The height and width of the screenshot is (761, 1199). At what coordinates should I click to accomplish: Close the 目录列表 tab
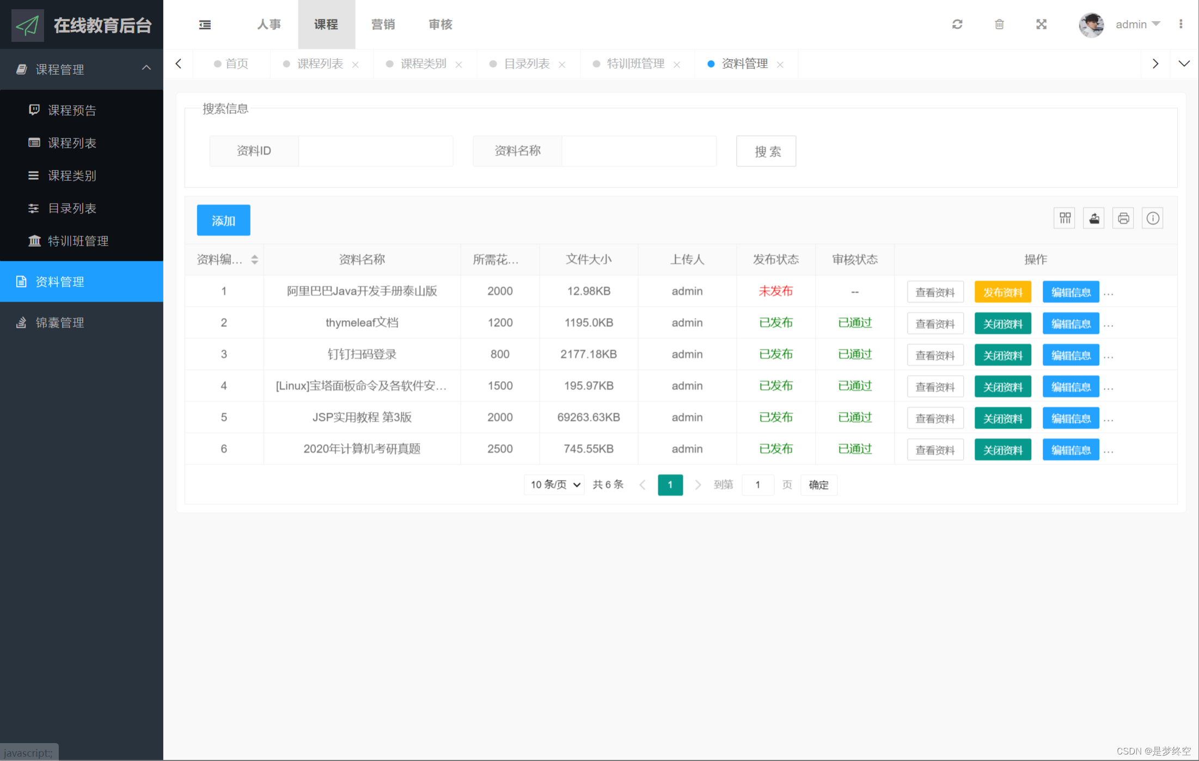(x=562, y=64)
